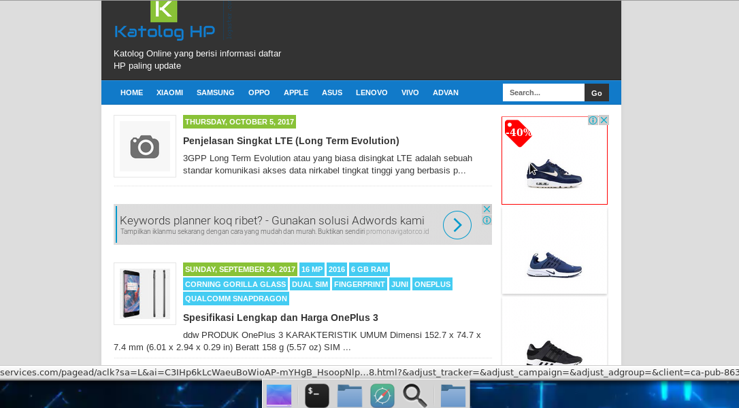Select the Qualcomm Snapdragon tag
Screen dimensions: 739x408
235,299
